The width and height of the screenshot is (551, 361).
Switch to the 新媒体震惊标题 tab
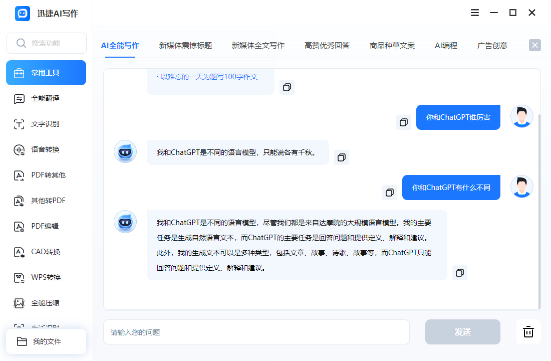click(x=185, y=46)
